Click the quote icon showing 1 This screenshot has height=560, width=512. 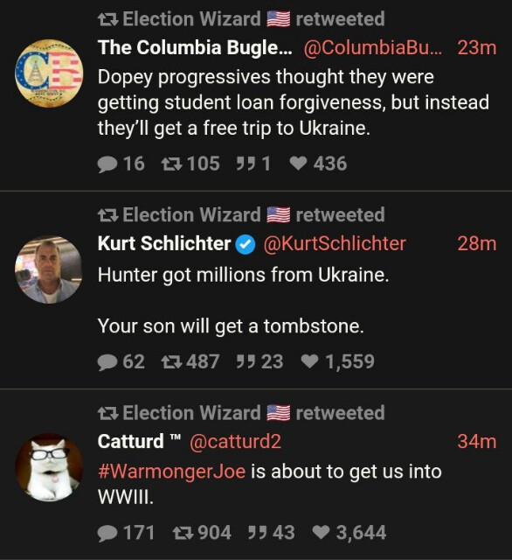pyautogui.click(x=246, y=164)
